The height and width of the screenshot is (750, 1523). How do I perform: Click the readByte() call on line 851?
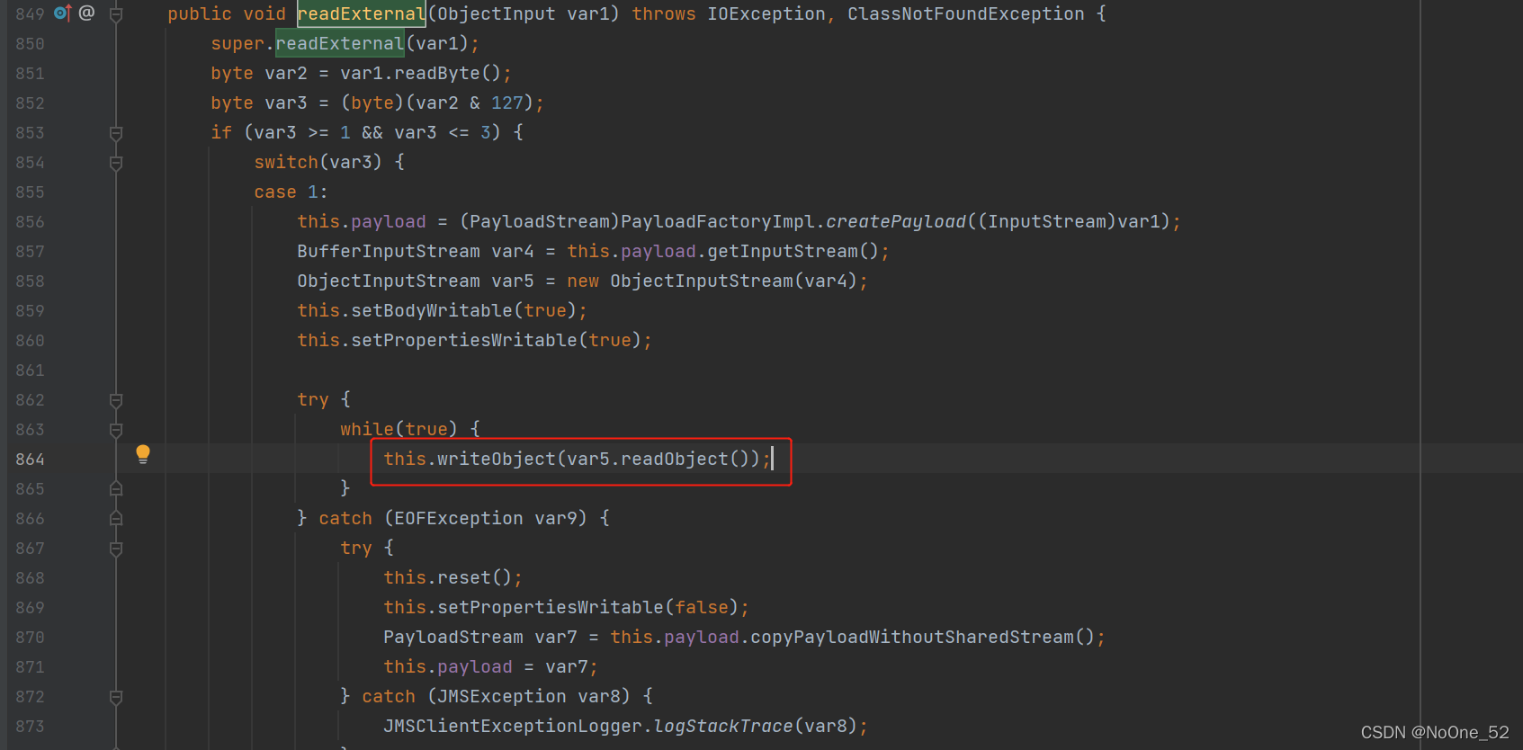[x=447, y=73]
